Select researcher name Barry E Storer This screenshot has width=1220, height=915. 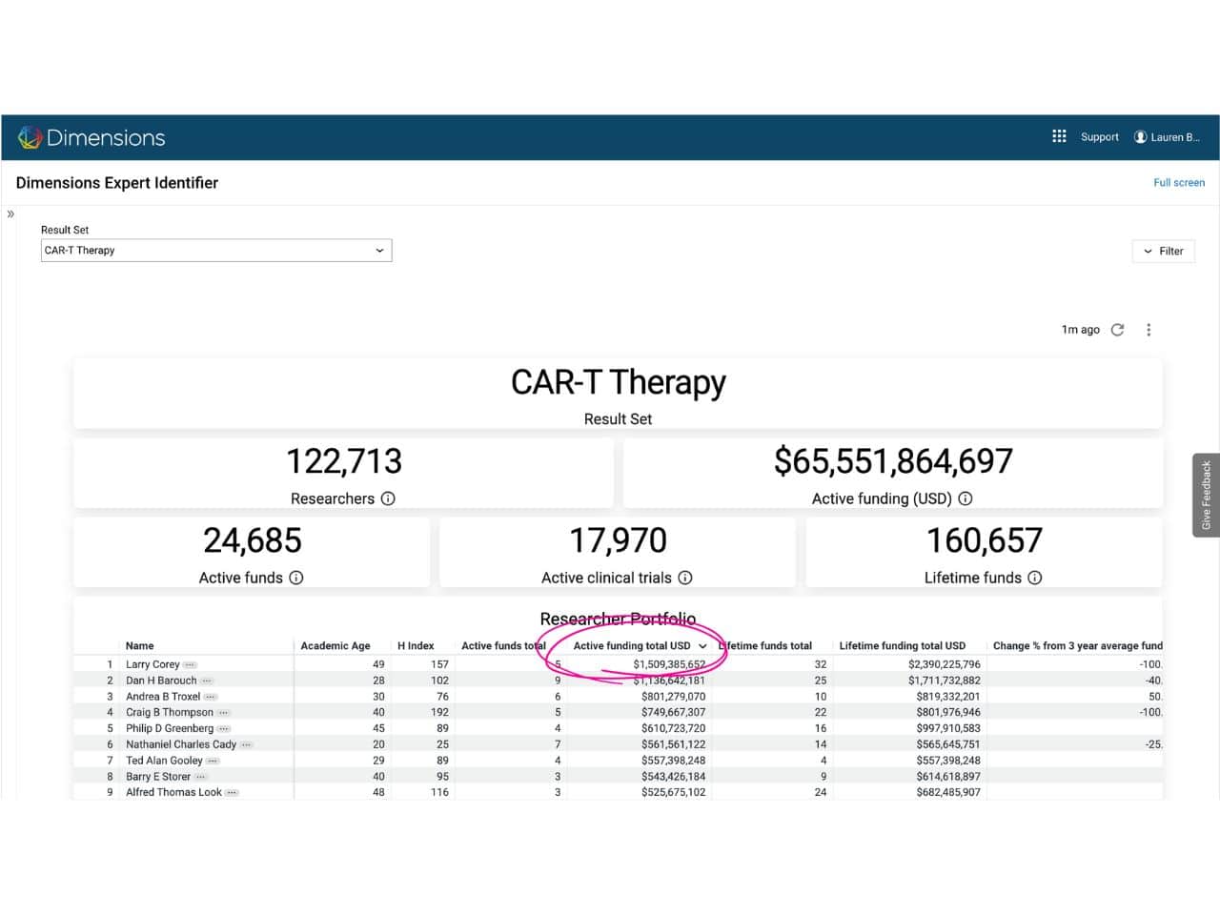[158, 777]
